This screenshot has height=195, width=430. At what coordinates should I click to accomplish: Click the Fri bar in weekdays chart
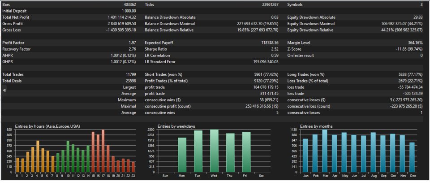246,152
